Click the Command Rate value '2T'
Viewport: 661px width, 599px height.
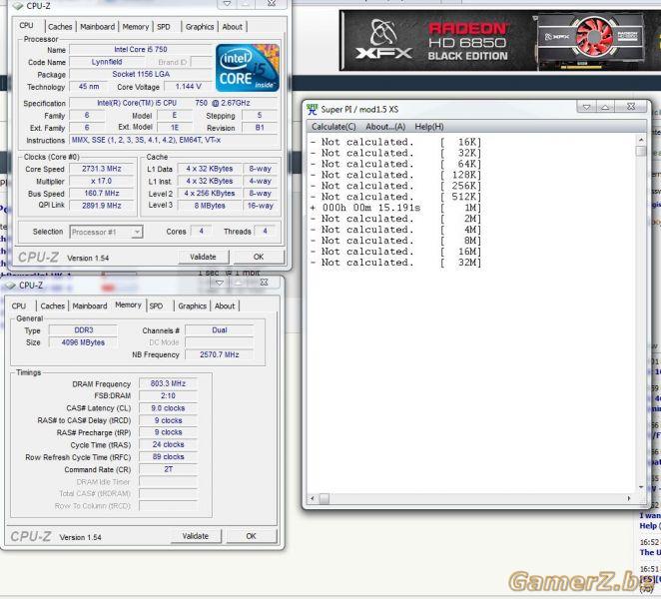[168, 469]
